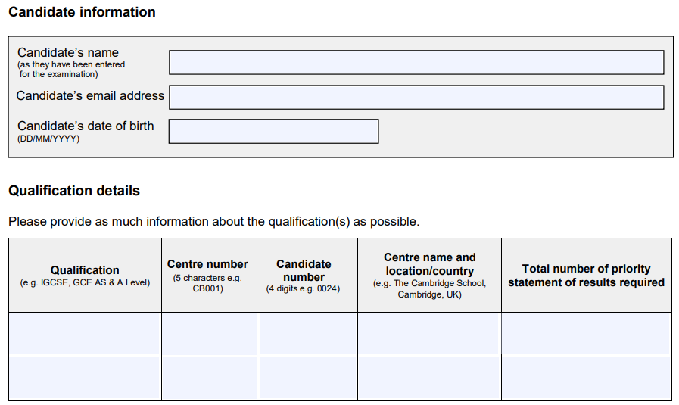
Task: Click second row Qualification cell
Action: [85, 379]
